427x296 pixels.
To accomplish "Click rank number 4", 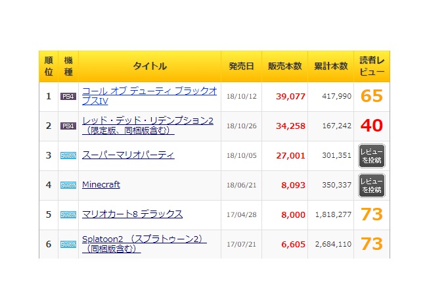I will 49,185.
